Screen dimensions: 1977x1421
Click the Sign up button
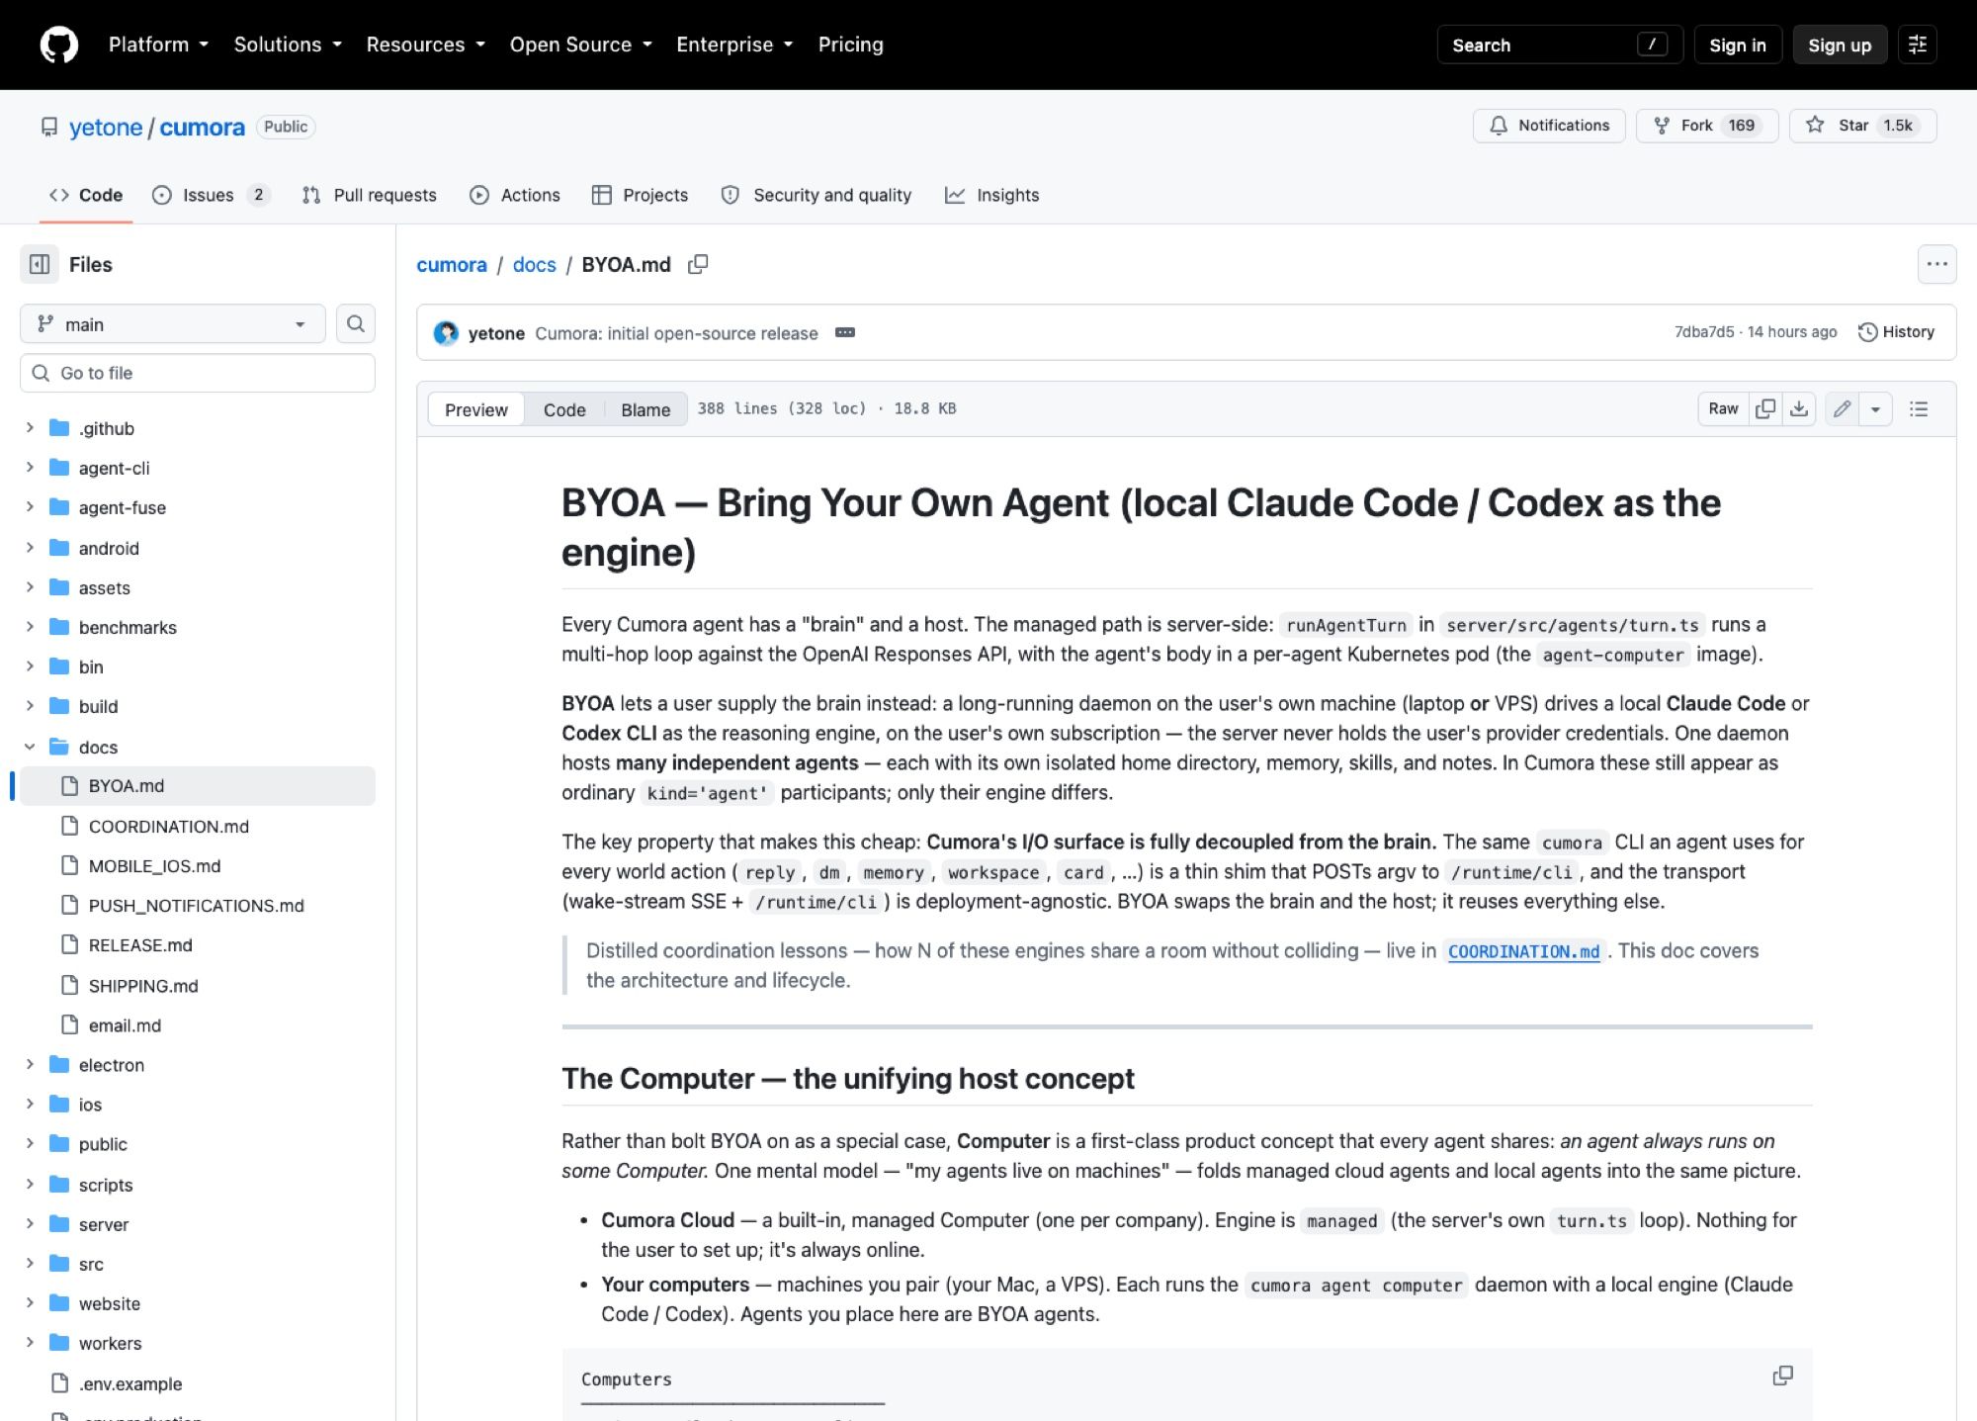tap(1839, 44)
